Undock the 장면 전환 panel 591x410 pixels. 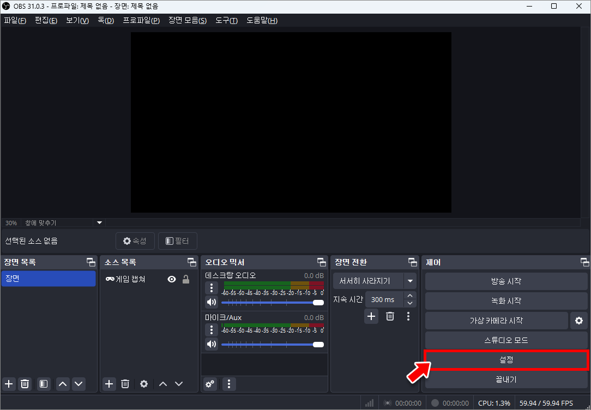tap(413, 262)
